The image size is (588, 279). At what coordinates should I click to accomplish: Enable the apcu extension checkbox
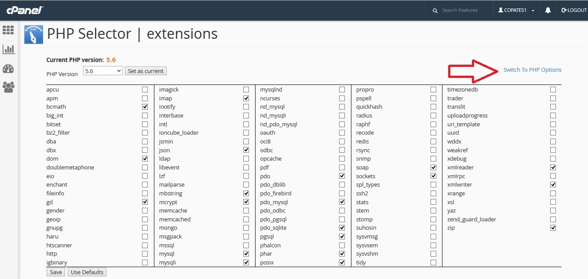click(x=145, y=89)
